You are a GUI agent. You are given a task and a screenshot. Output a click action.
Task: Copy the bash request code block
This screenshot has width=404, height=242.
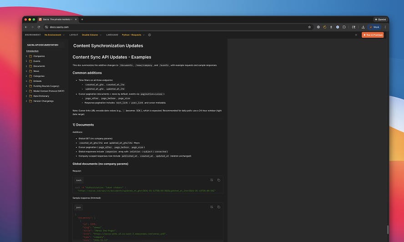pyautogui.click(x=219, y=180)
